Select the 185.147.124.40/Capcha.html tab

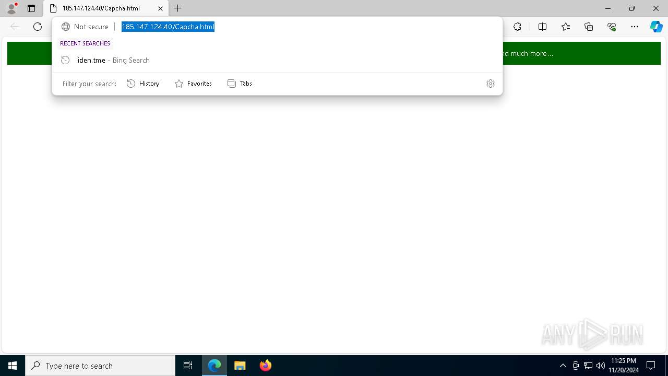[106, 8]
